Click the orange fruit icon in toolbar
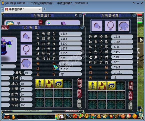This screenshot has height=121, width=145. coord(135,116)
